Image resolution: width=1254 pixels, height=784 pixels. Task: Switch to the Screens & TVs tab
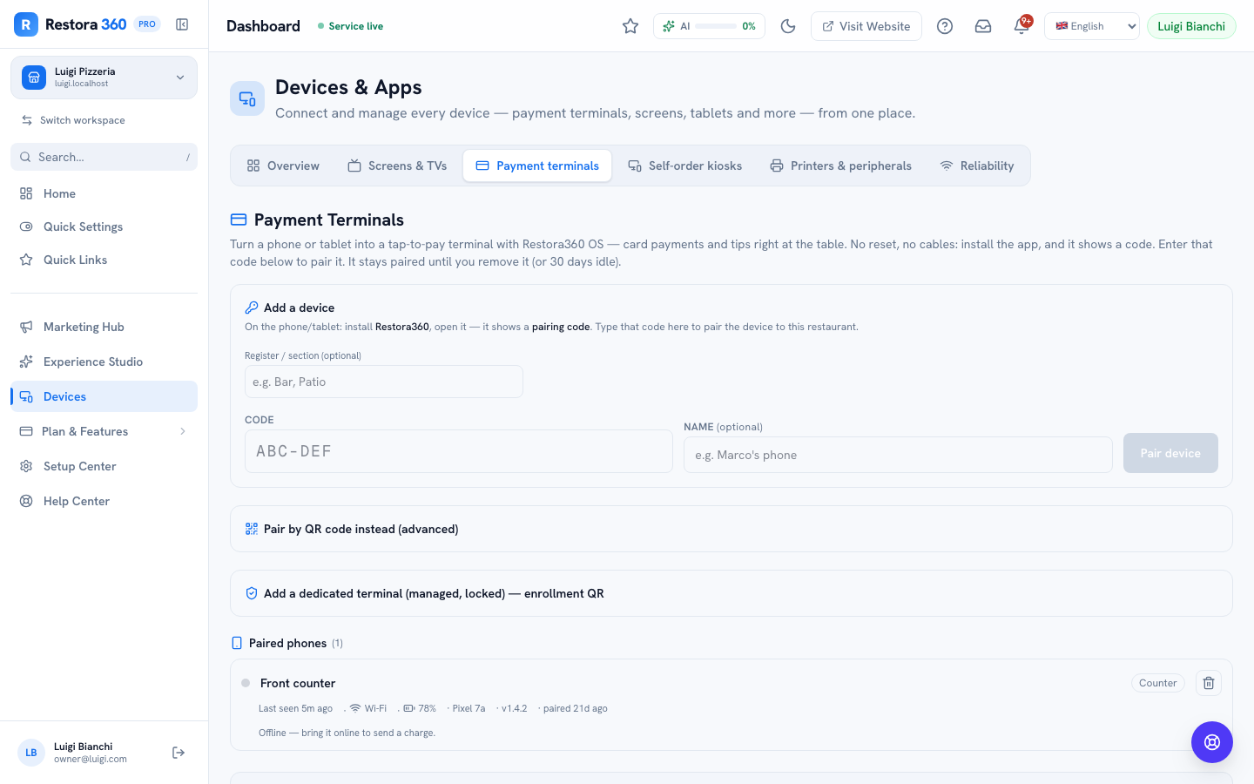point(397,166)
